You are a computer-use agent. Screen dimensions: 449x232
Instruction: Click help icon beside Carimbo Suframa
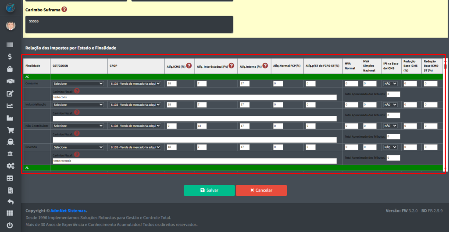(64, 9)
